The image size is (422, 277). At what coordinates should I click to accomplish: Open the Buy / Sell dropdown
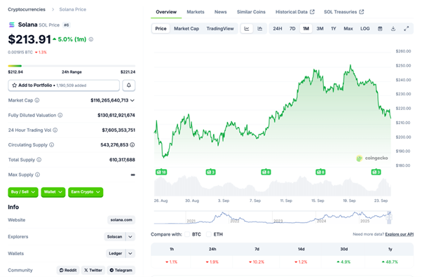(x=23, y=192)
